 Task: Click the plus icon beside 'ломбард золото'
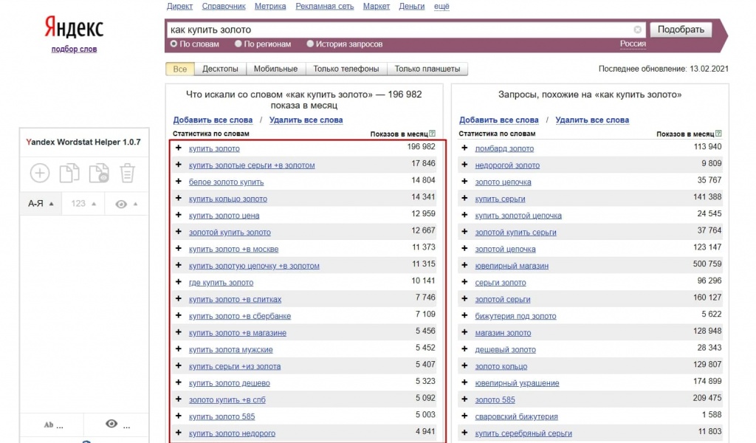pos(464,148)
